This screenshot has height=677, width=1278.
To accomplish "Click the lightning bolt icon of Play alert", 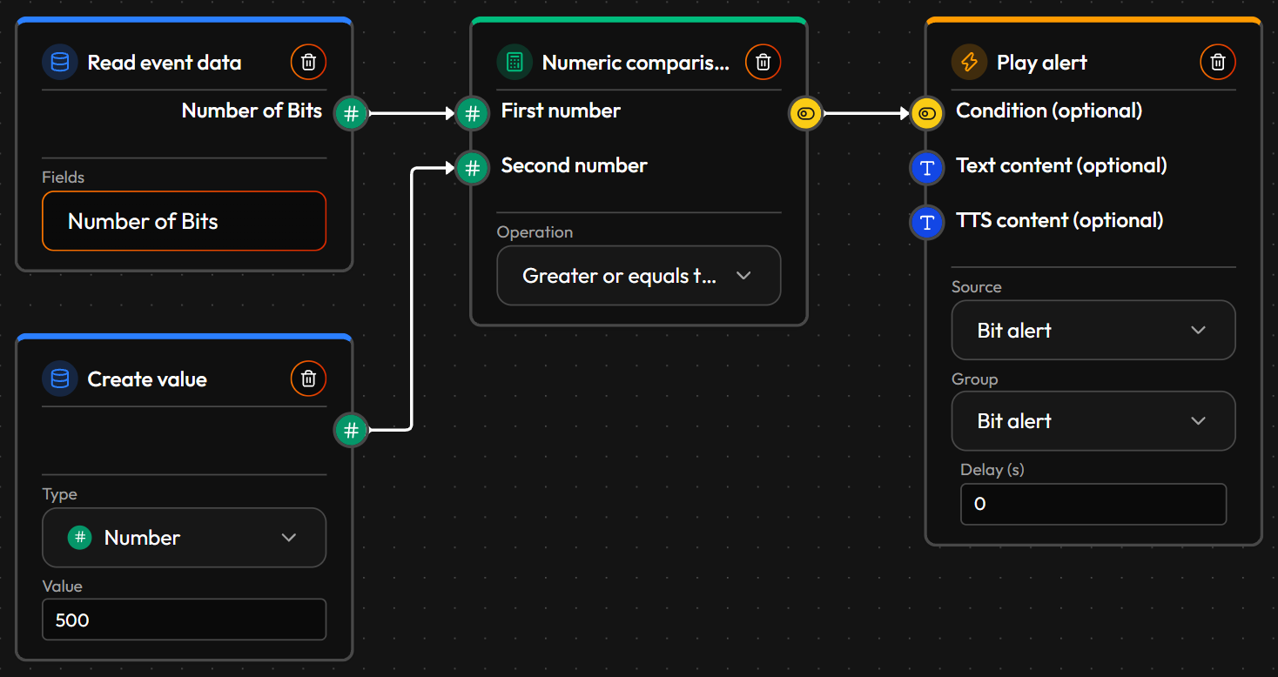I will pos(969,62).
